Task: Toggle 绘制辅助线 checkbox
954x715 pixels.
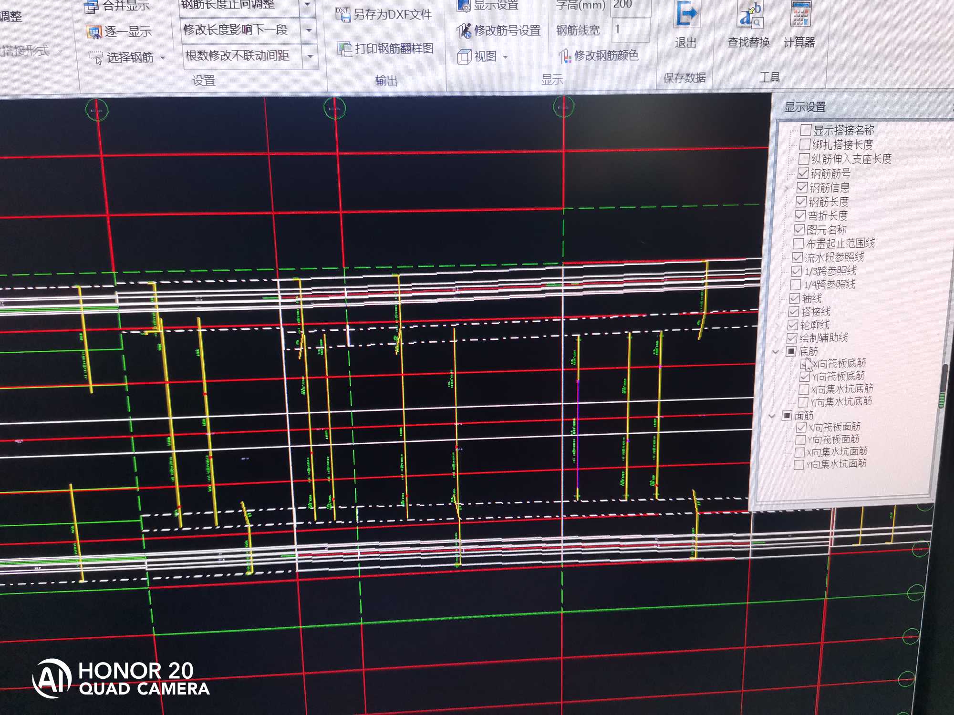Action: pos(792,338)
